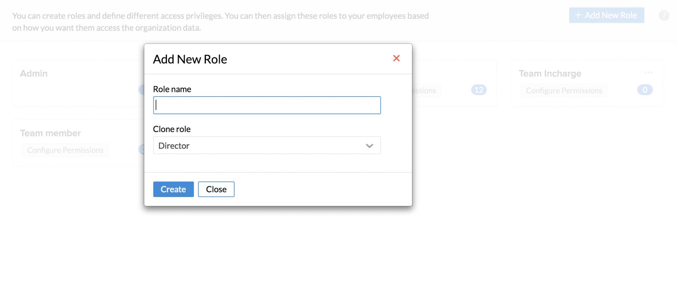Open the three-dot menu on Team Incharge card
This screenshot has width=677, height=296.
[649, 73]
